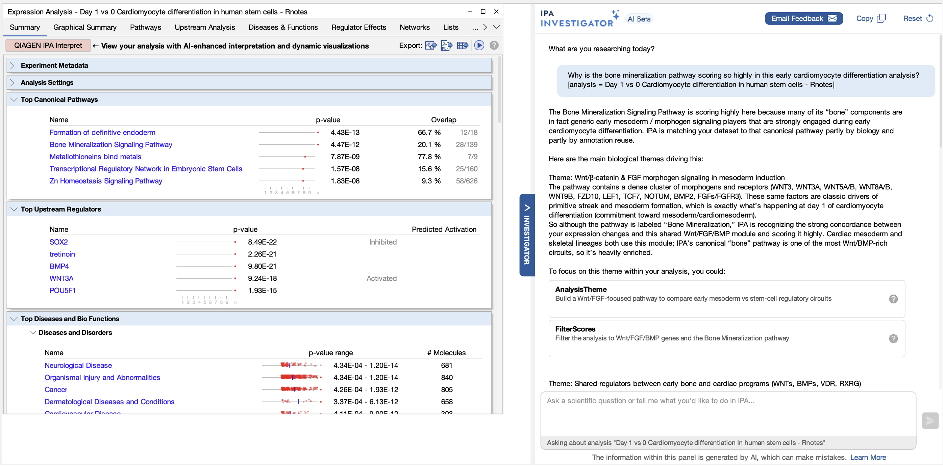
Task: Collapse the Diseases and Disorders subsection
Action: tap(33, 333)
